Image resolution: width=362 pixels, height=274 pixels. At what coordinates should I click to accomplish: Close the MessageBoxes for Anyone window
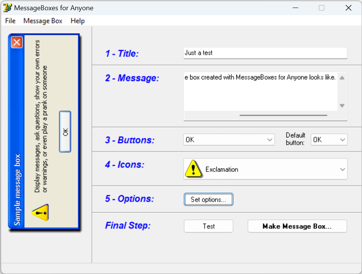[348, 8]
